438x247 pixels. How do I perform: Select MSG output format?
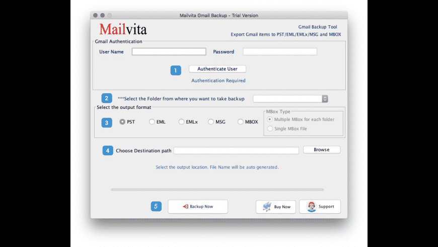(211, 121)
